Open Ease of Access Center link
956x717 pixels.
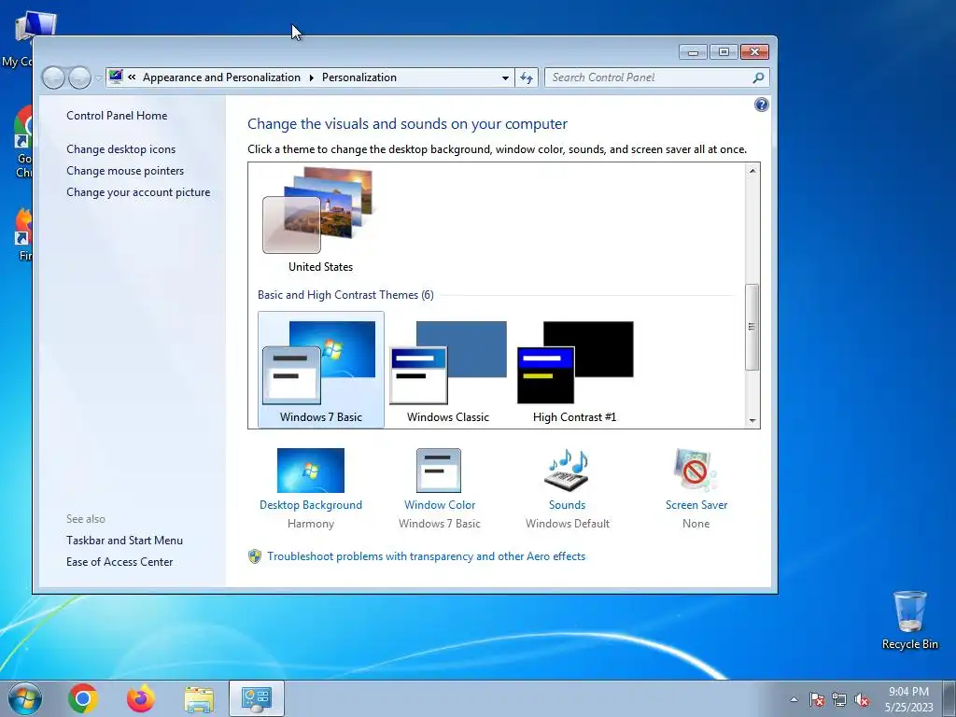tap(119, 561)
